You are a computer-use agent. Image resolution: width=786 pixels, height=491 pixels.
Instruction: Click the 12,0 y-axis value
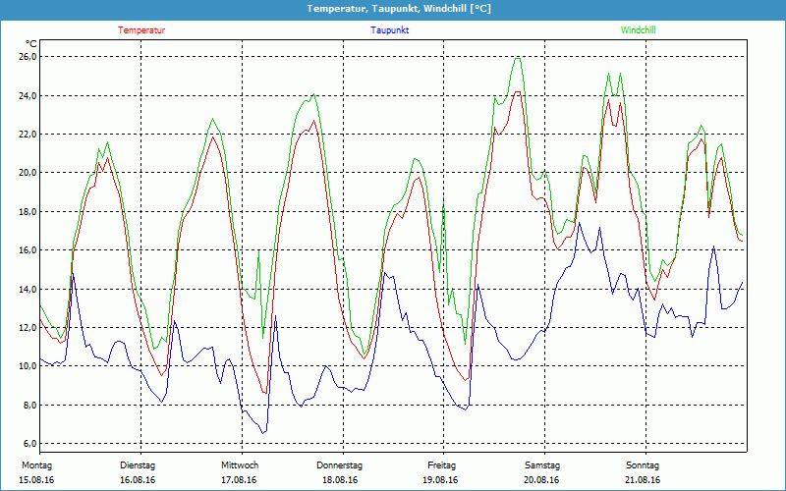[x=28, y=328]
